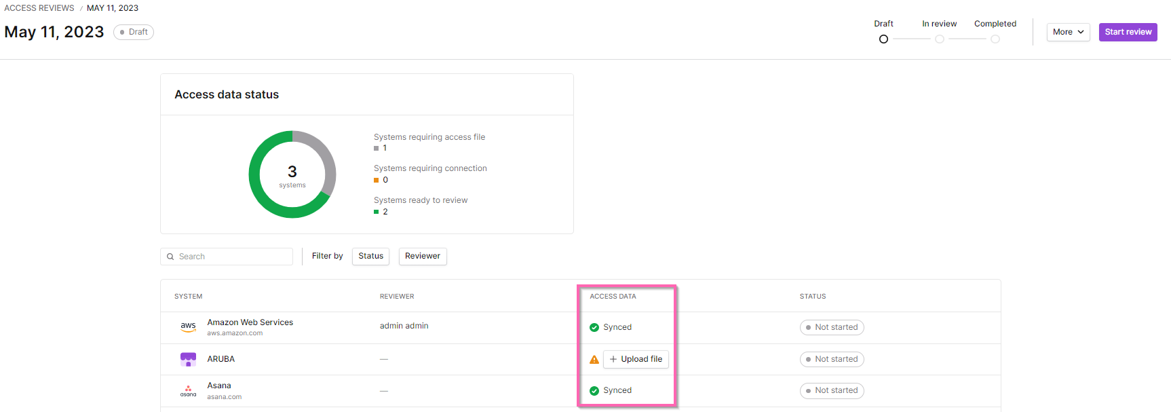Screen dimensions: 1171x412
Task: Click Upload file for ARUBA
Action: [636, 359]
